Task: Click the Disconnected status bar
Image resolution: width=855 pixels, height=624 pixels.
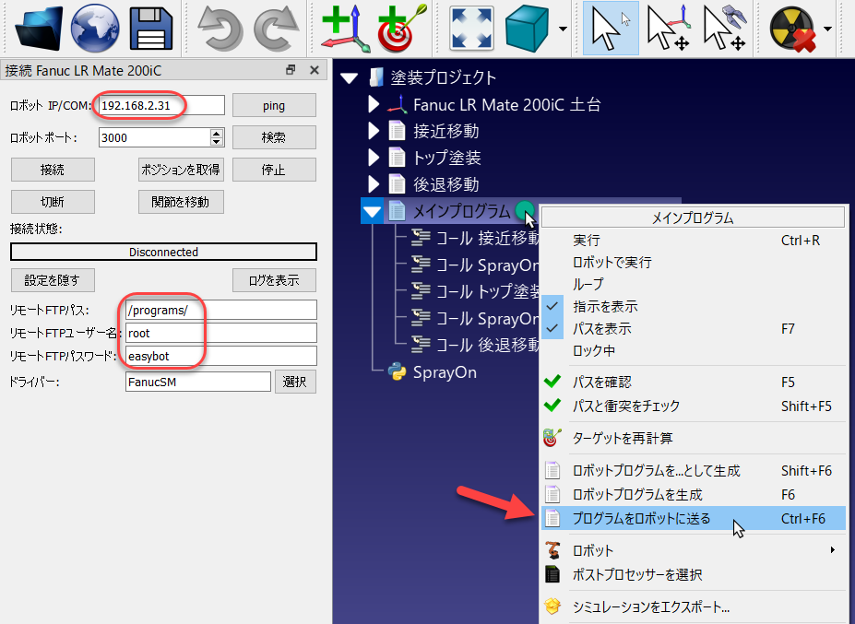Action: click(163, 252)
